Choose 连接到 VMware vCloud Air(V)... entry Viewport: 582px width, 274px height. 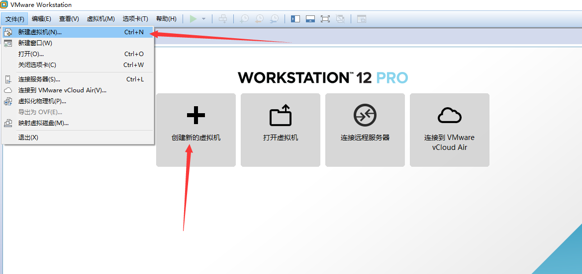tap(77, 90)
